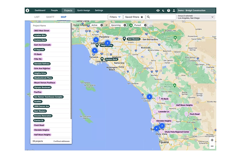Remove the Active status filter chip
241x158 pixels.
click(x=102, y=25)
